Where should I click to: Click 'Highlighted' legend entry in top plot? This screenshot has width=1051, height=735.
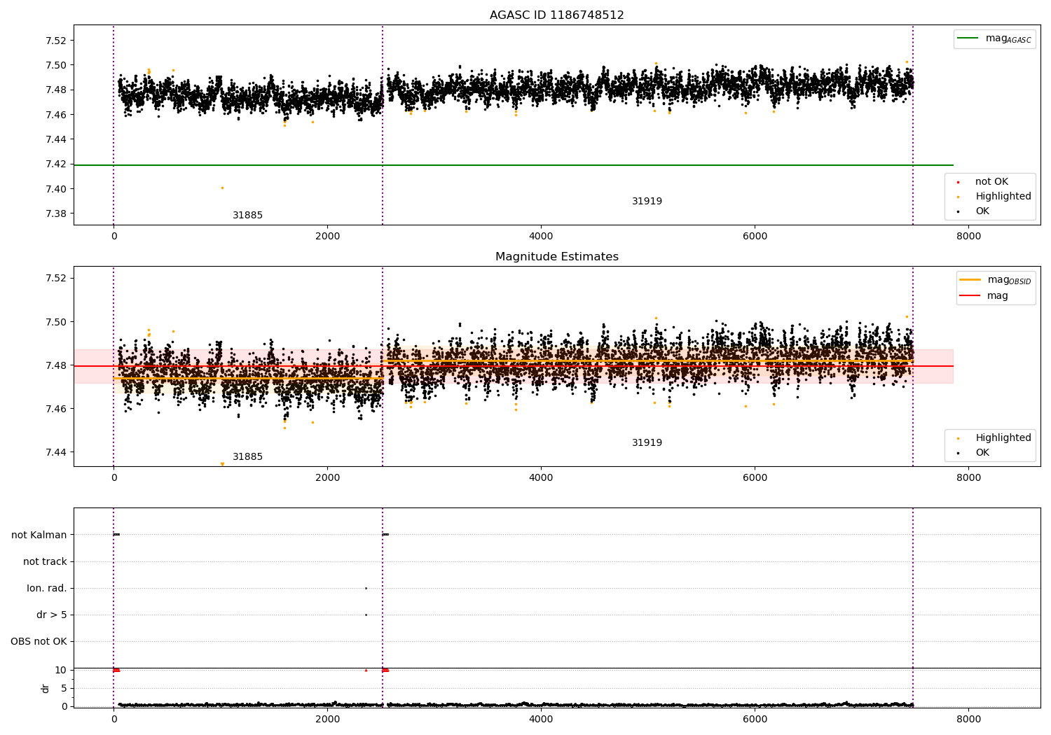[1003, 197]
